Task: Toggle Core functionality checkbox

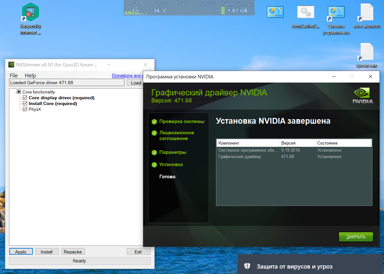Action: point(19,92)
